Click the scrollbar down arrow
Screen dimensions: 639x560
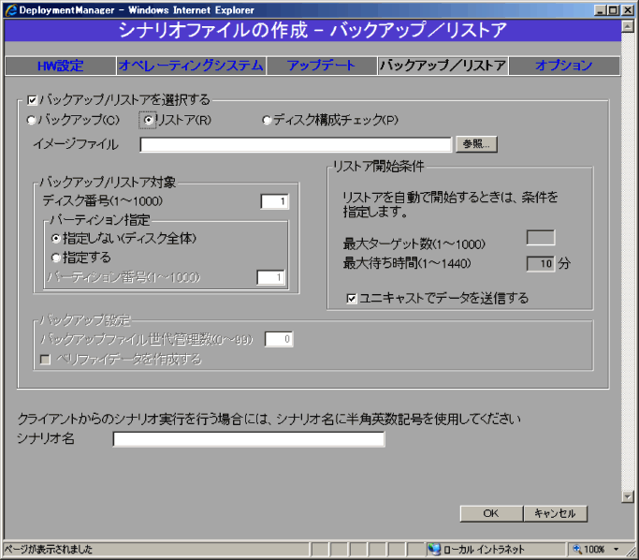pyautogui.click(x=628, y=496)
